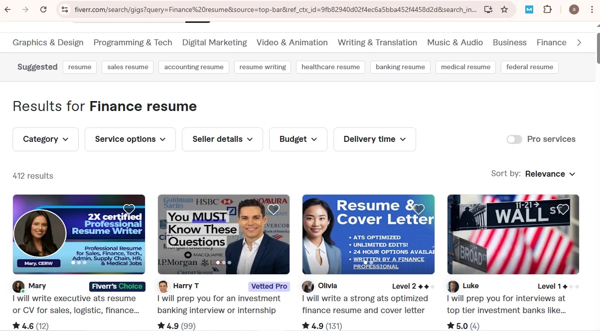Viewport: 600px width, 331px height.
Task: Click the Fiverr's Choice badge
Action: coord(117,286)
